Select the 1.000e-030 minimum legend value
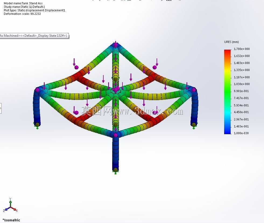 (241, 133)
